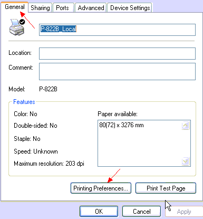This screenshot has height=219, width=203.
Task: Click the Features group label
Action: [24, 102]
